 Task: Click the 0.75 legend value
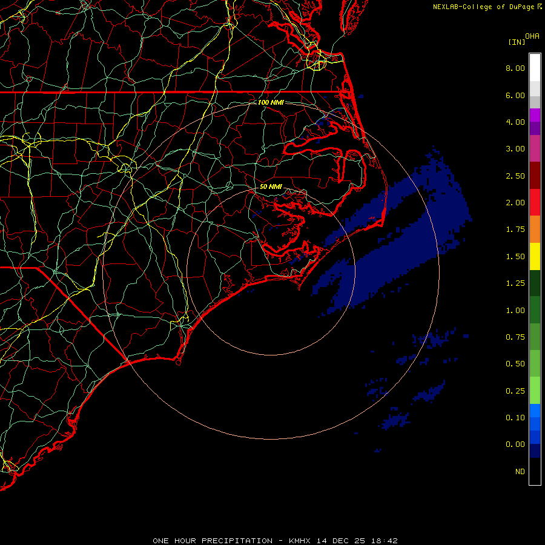tap(515, 337)
